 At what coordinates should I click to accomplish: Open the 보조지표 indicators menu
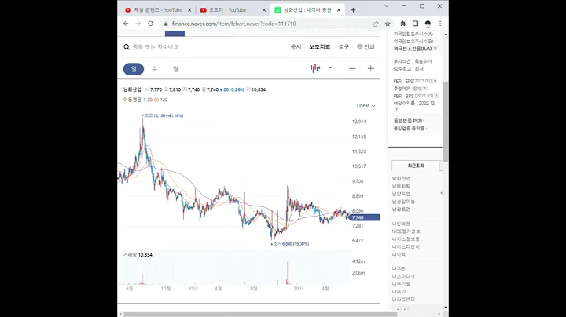tap(320, 47)
